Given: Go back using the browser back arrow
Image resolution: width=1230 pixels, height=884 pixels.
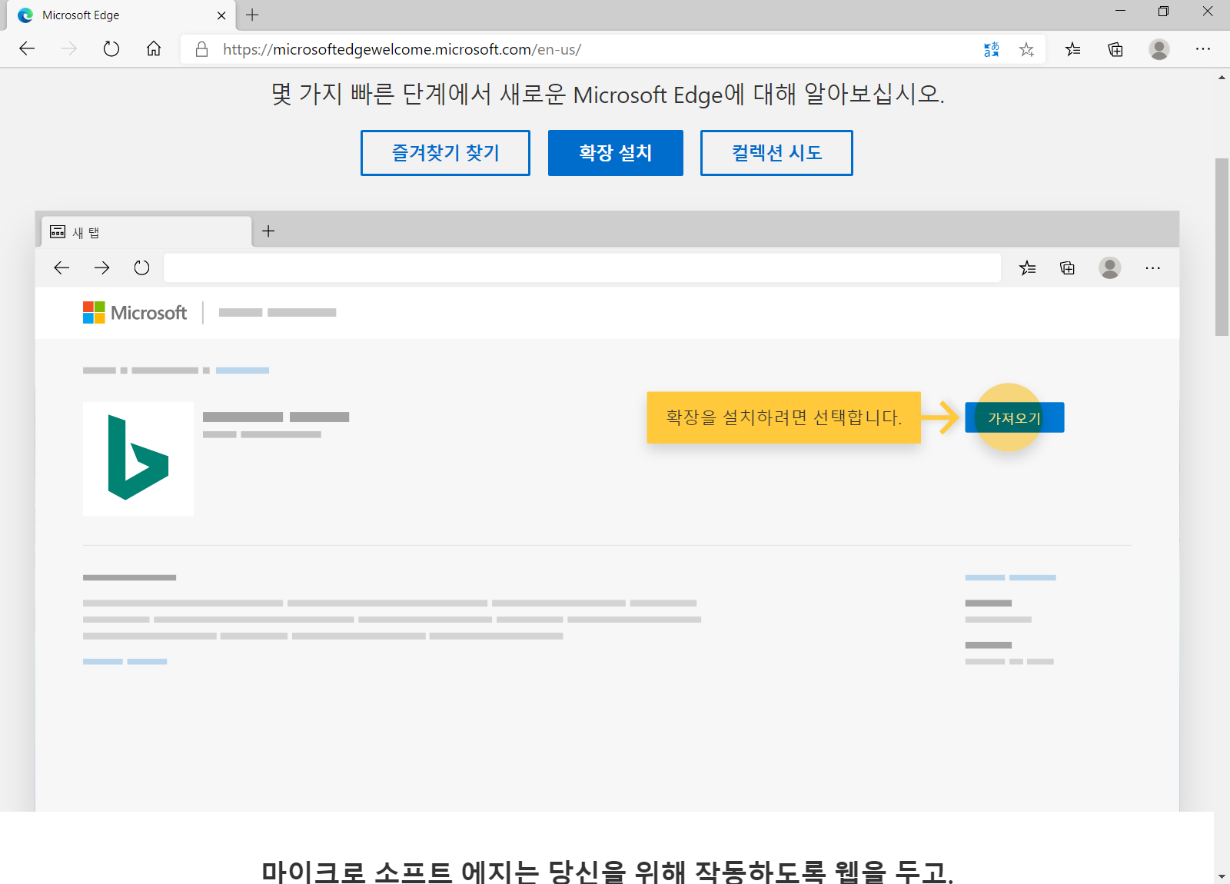Looking at the screenshot, I should pyautogui.click(x=27, y=49).
